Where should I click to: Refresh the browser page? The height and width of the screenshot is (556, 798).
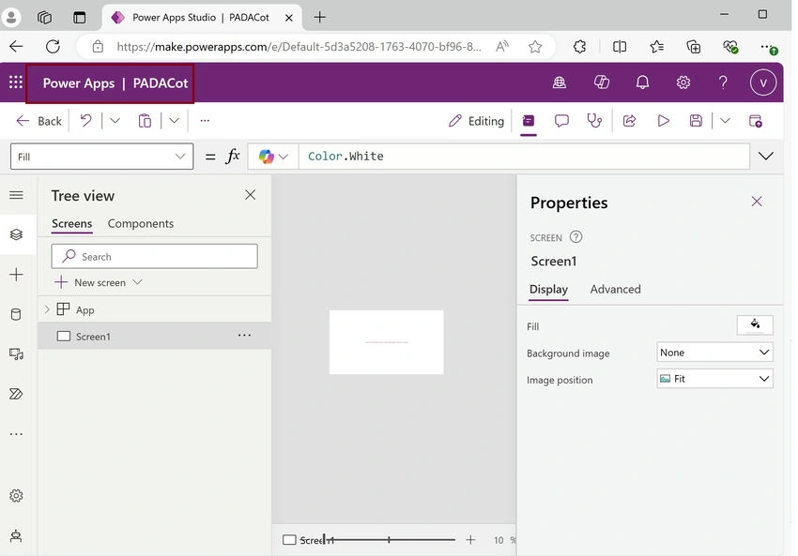[x=53, y=47]
